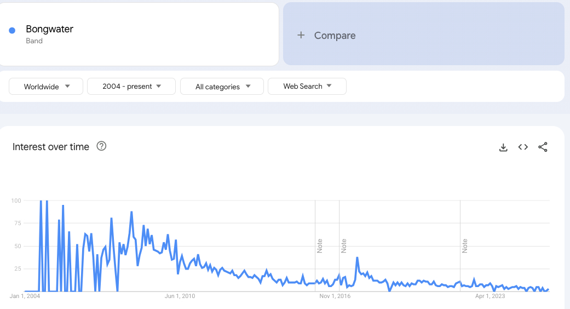Click the blue dot next to Bongwater

(12, 31)
